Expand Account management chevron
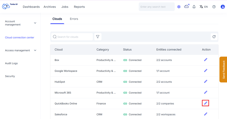227x119 pixels. click(x=35, y=23)
